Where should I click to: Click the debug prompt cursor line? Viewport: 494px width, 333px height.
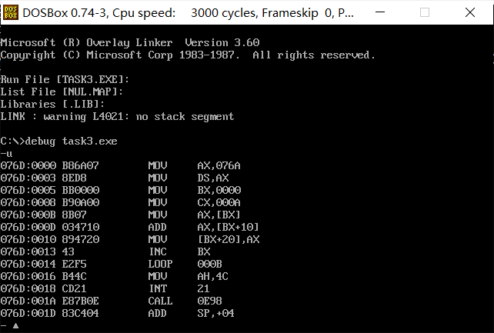10,326
